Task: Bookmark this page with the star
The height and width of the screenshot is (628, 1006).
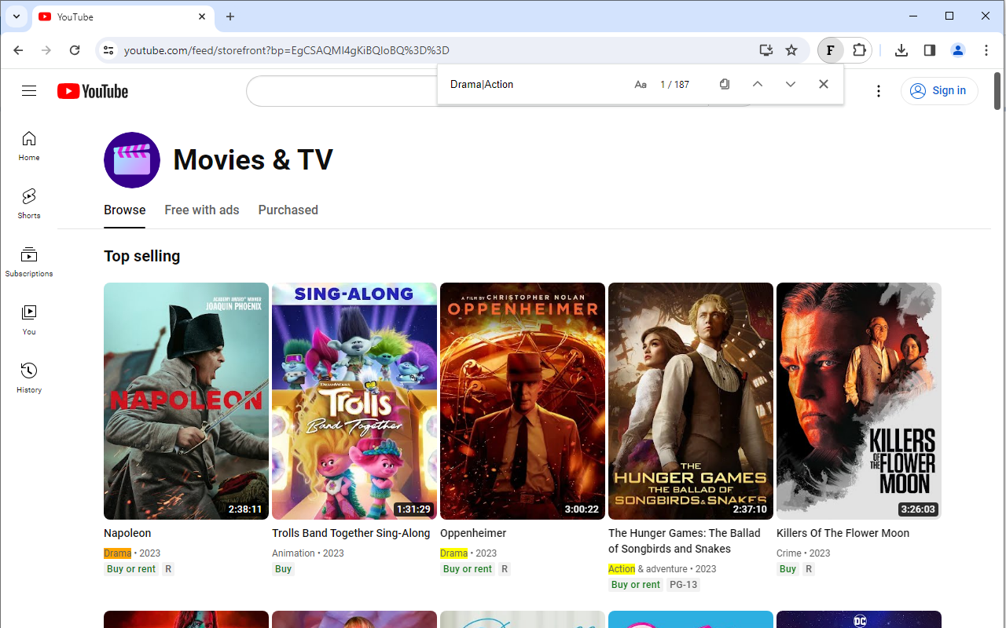Action: click(791, 50)
